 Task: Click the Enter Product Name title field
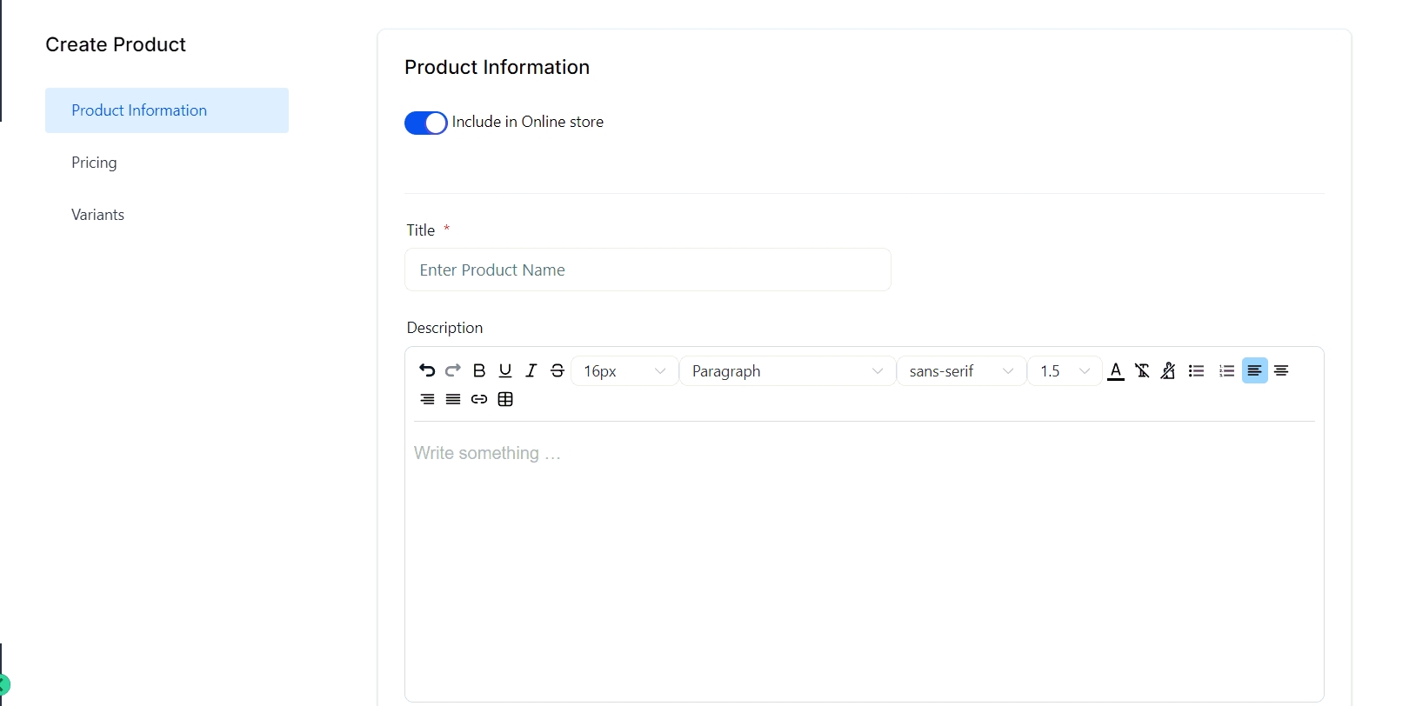point(647,270)
